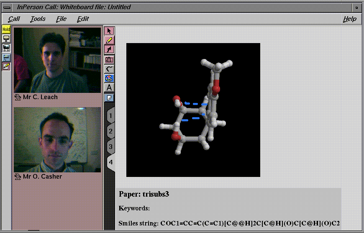Click the blue audio settings icon
This screenshot has width=364, height=233.
coord(6,57)
